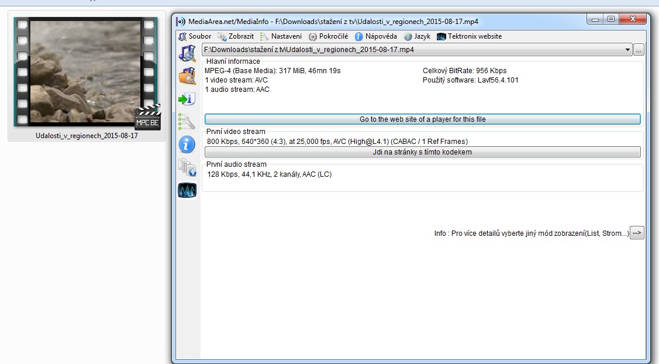Image resolution: width=659 pixels, height=364 pixels.
Task: Click the export info green arrow icon
Action: tap(187, 99)
